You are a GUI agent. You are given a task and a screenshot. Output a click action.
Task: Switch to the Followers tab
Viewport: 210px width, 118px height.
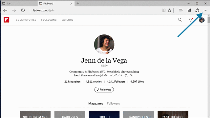coord(113,104)
